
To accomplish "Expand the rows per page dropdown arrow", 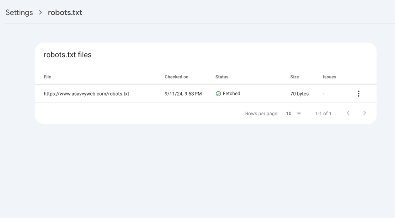I will point(299,114).
